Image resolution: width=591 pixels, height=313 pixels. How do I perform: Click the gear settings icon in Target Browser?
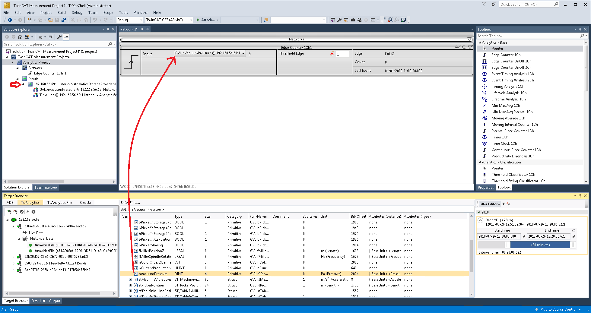[x=33, y=212]
